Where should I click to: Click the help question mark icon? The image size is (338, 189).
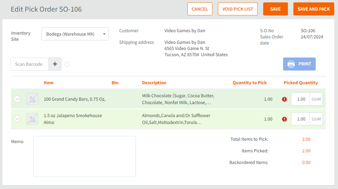pyautogui.click(x=67, y=64)
